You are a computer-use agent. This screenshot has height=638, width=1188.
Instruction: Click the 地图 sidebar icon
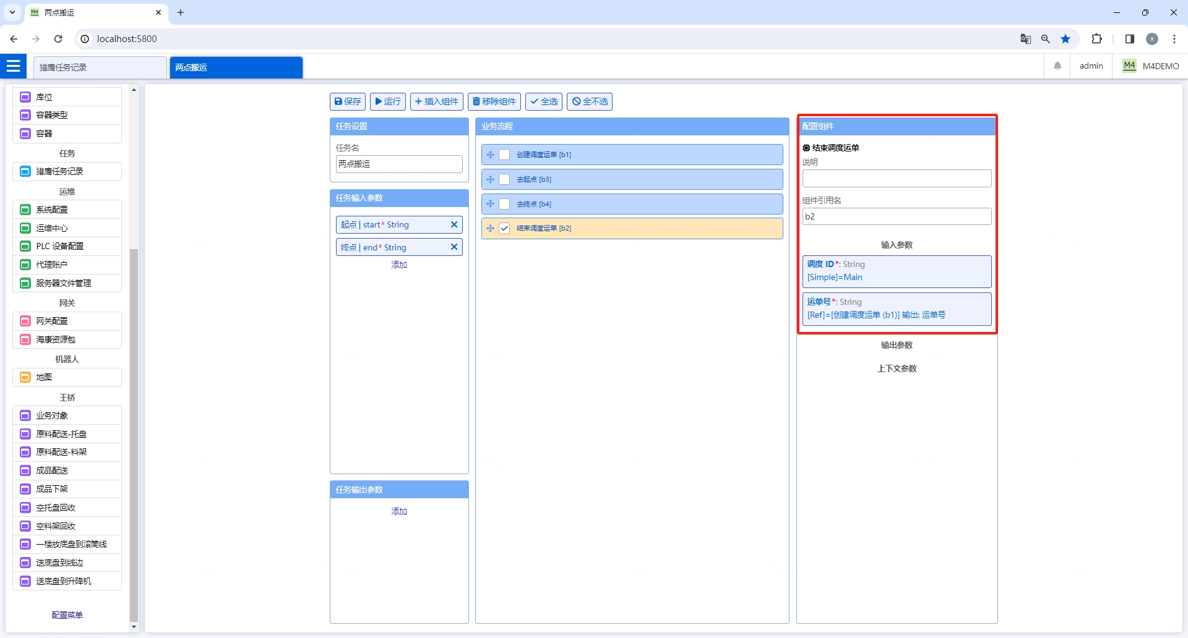pos(25,377)
